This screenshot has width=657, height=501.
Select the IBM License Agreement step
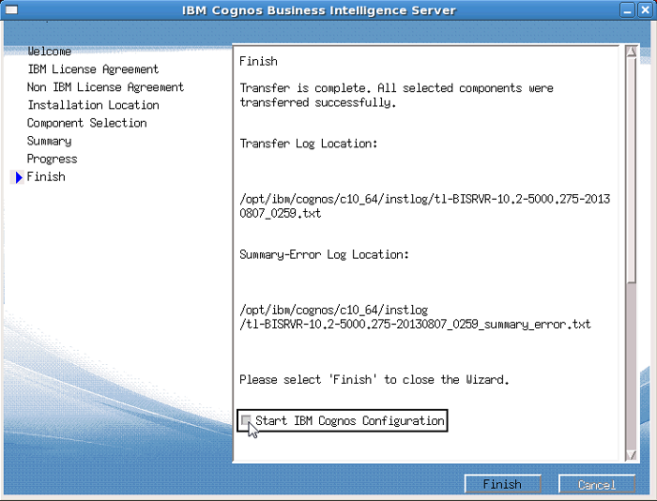click(93, 69)
